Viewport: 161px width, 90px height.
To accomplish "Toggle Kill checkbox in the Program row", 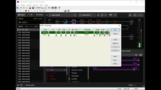I will click(x=76, y=32).
